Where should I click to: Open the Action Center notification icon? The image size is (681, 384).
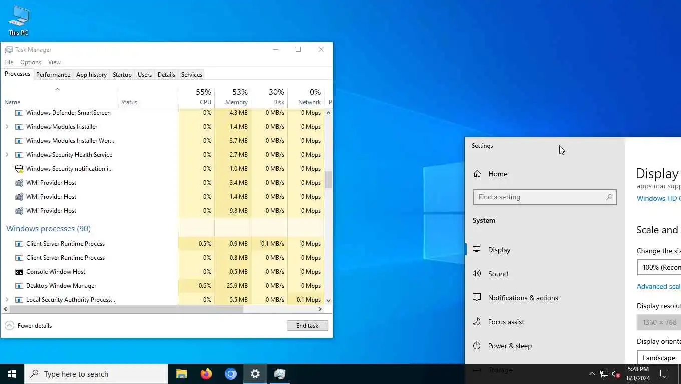point(664,374)
